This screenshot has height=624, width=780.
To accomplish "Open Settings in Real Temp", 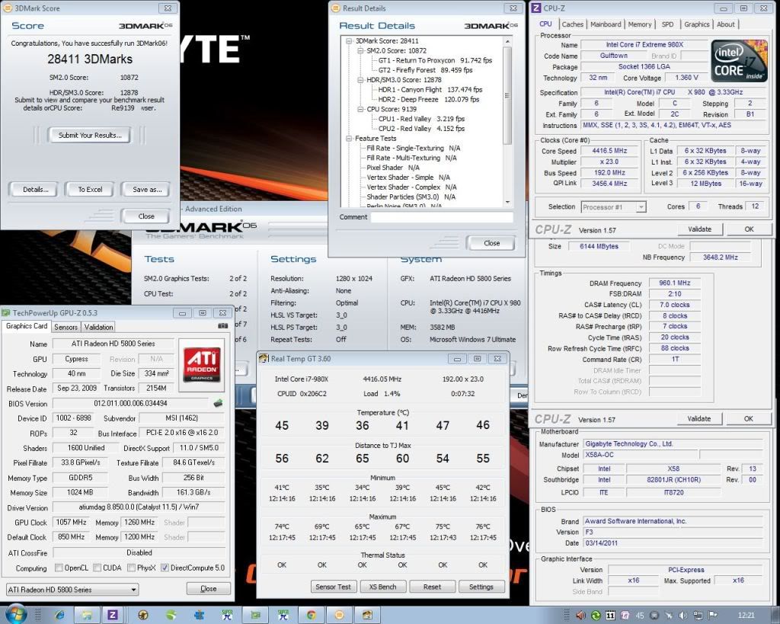I will [x=481, y=587].
